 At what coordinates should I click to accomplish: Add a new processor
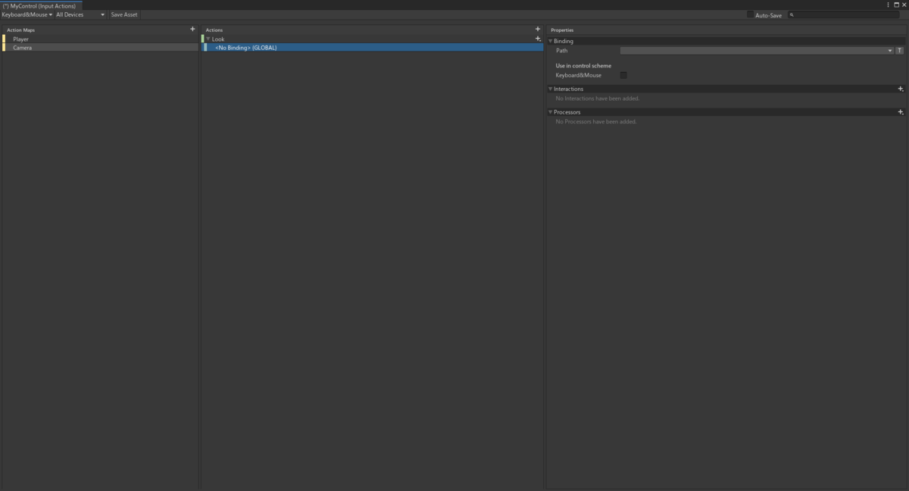[901, 112]
